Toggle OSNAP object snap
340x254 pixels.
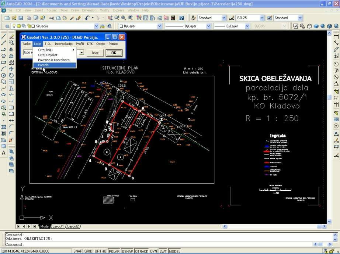127,251
